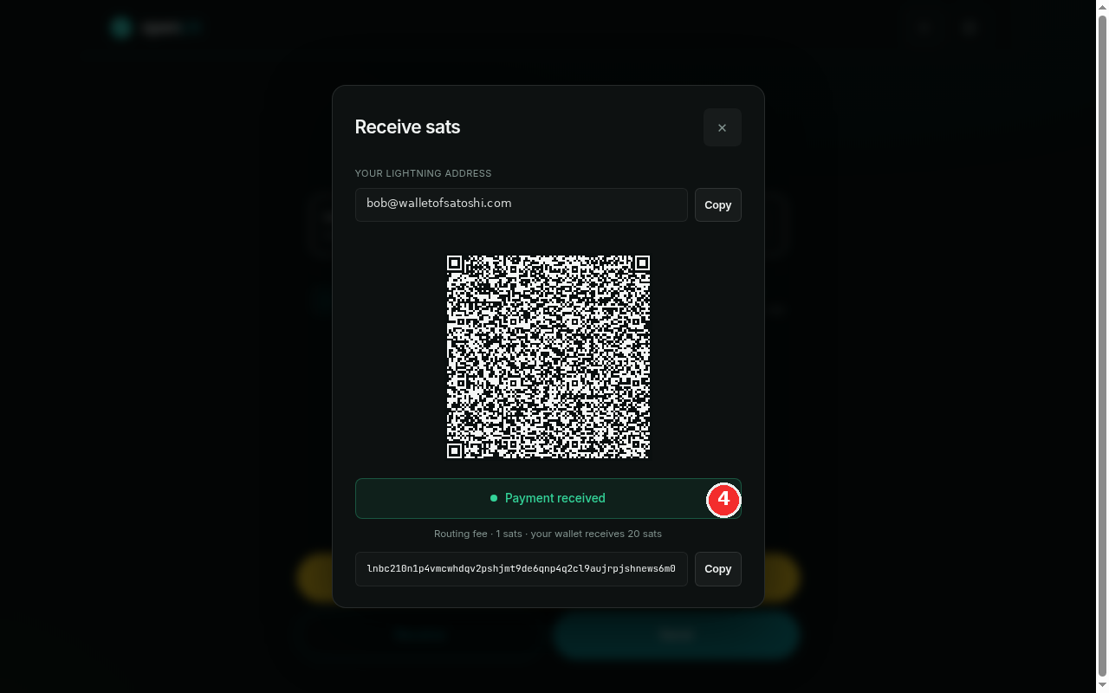Viewport: 1109px width, 693px height.
Task: Click the Receive sats heading
Action: click(x=407, y=126)
